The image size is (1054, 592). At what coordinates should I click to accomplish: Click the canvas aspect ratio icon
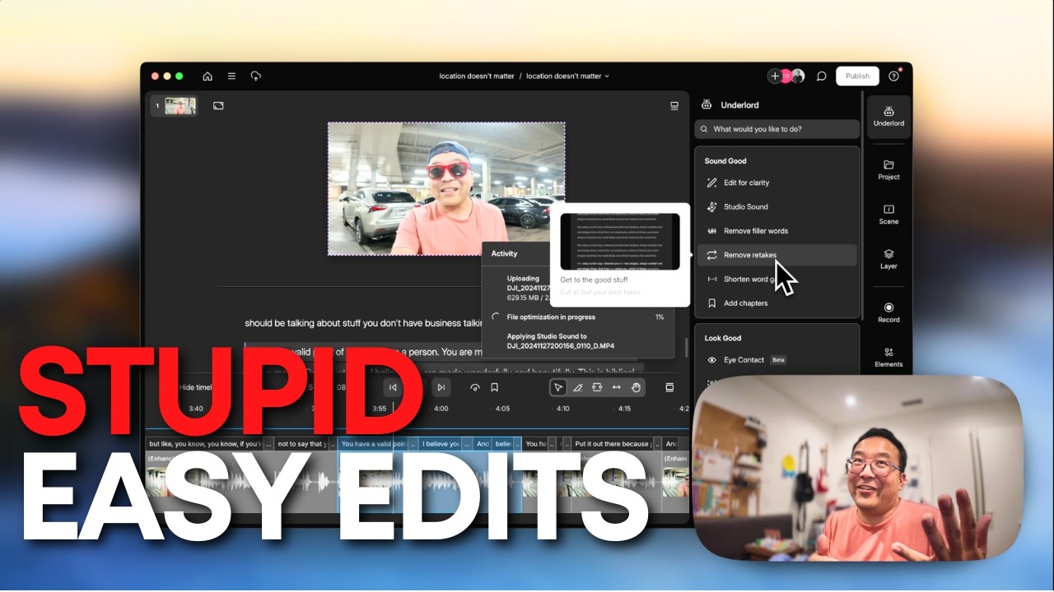pos(218,106)
